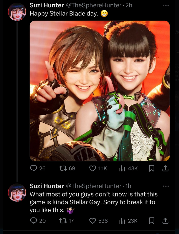
Task: Open more options menu on first tweet
Action: click(x=166, y=5)
